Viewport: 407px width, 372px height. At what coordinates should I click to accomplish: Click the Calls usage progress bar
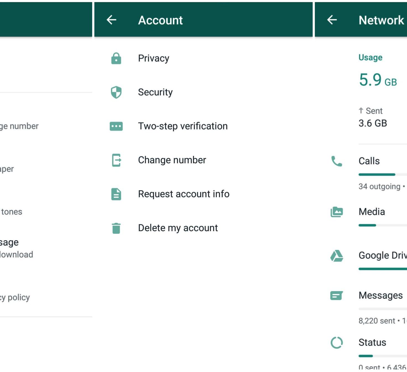tap(382, 175)
